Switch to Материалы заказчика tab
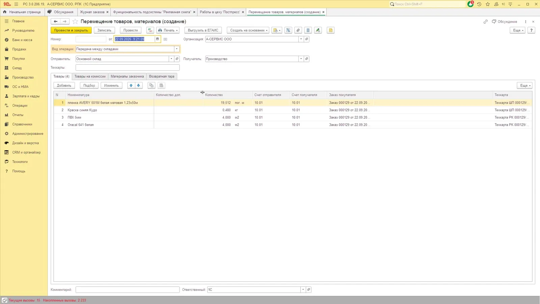This screenshot has height=304, width=540. pyautogui.click(x=127, y=77)
